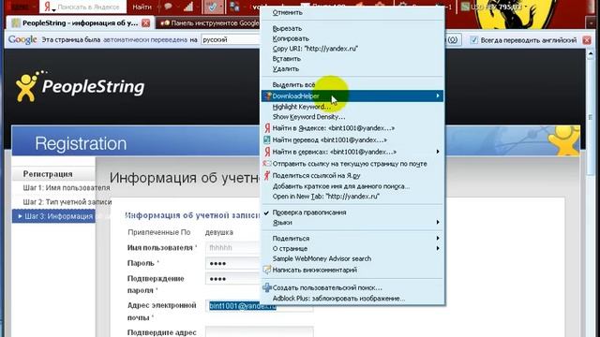Click Подтвердите адрес input field
Image resolution: width=600 pixels, height=337 pixels.
(x=259, y=331)
